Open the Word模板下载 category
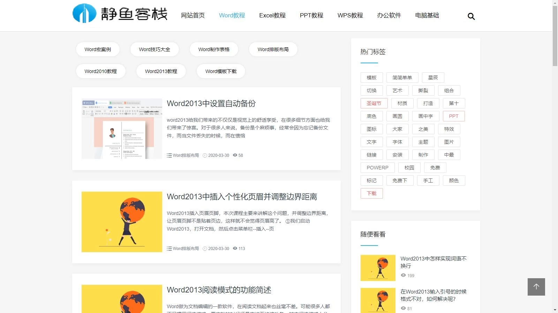This screenshot has width=558, height=313. coord(221,71)
